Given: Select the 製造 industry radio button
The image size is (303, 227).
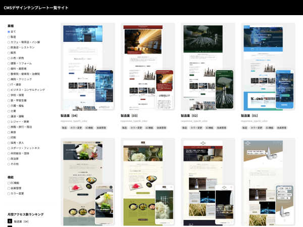Looking at the screenshot, I should pos(9,37).
